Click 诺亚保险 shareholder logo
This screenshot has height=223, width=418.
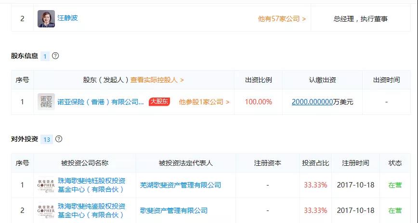(46, 102)
